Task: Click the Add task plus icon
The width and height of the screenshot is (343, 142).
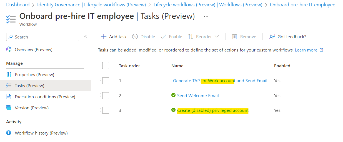Action: point(103,37)
